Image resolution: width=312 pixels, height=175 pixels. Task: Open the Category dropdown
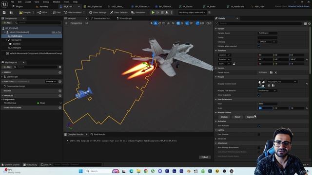point(268,42)
